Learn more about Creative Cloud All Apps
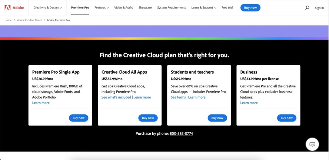Screen dimensions: 329x160 click(142, 97)
